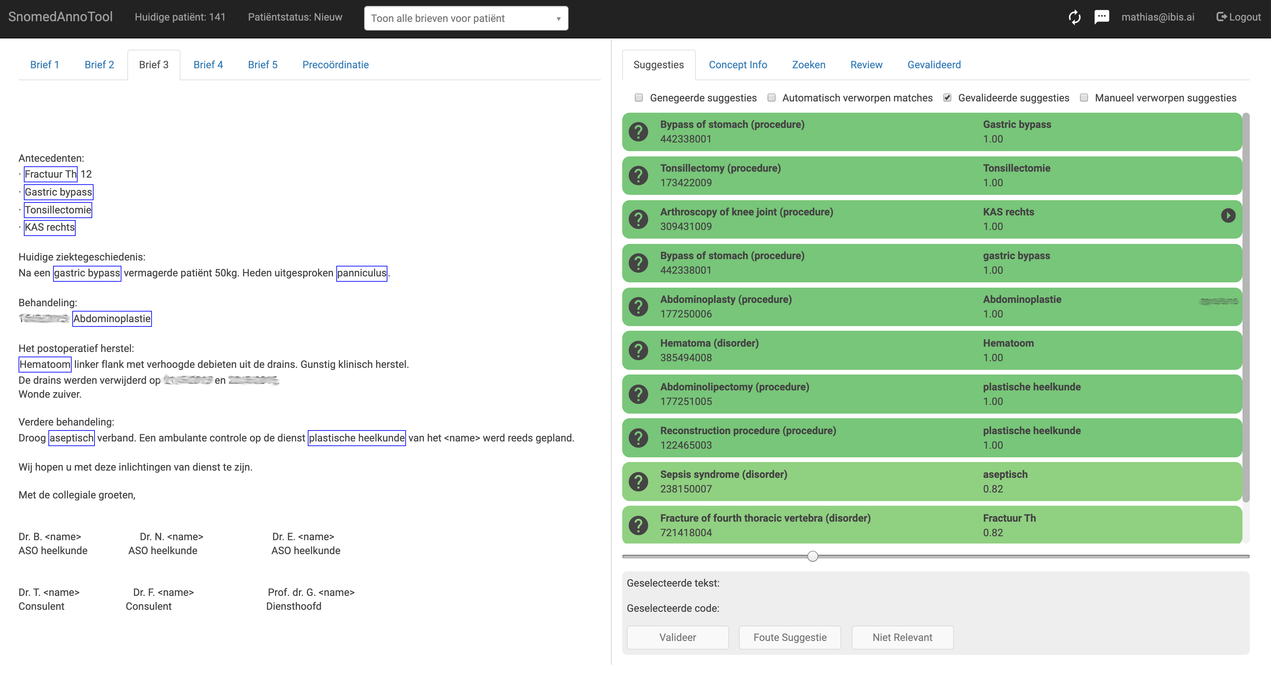The image size is (1271, 688).
Task: Toggle Automatisch verworpen matches checkbox
Action: click(771, 97)
